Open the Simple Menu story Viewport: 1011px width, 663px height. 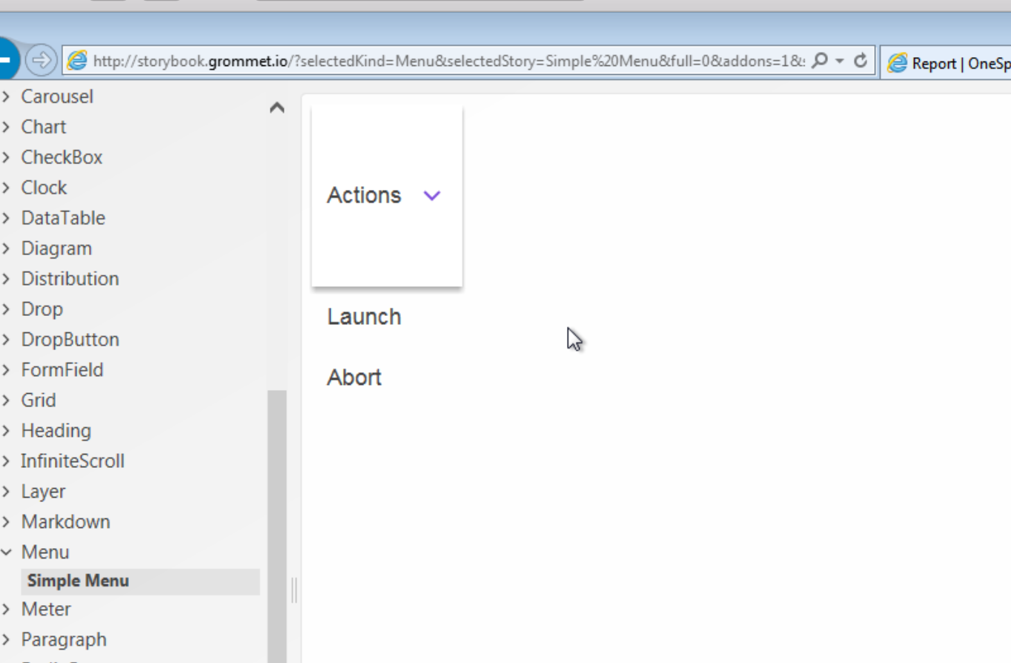coord(78,581)
